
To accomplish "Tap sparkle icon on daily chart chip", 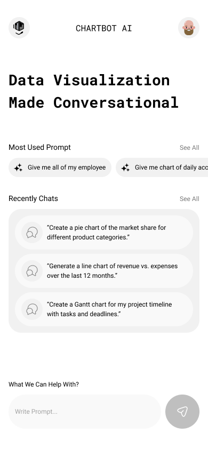I will 125,167.
